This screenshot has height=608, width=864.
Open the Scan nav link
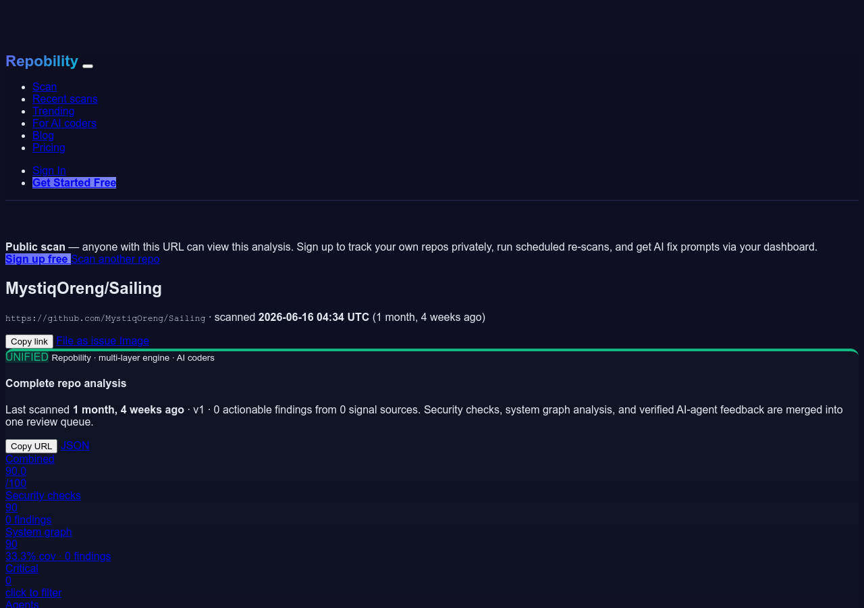[x=45, y=86]
